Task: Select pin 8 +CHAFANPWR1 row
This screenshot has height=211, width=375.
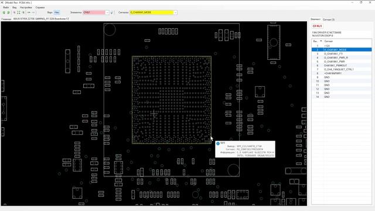Action: 342,73
